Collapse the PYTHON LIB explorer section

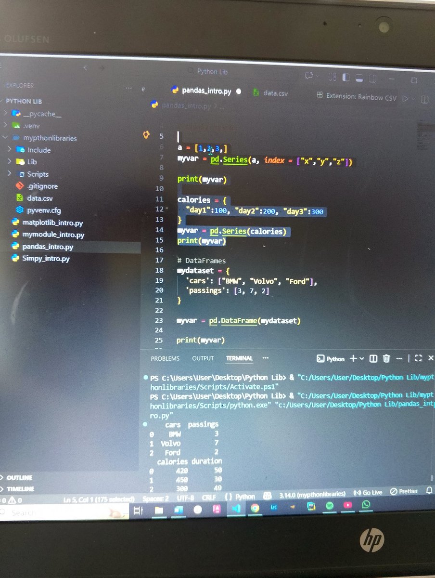click(x=24, y=102)
